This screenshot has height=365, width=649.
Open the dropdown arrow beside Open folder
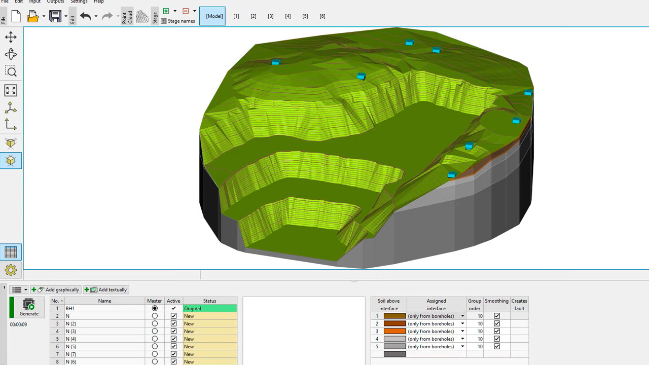[44, 16]
